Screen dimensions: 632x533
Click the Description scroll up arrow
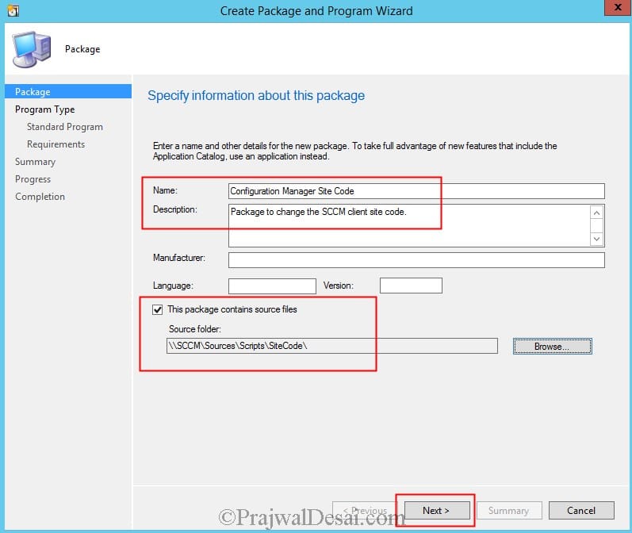[596, 213]
